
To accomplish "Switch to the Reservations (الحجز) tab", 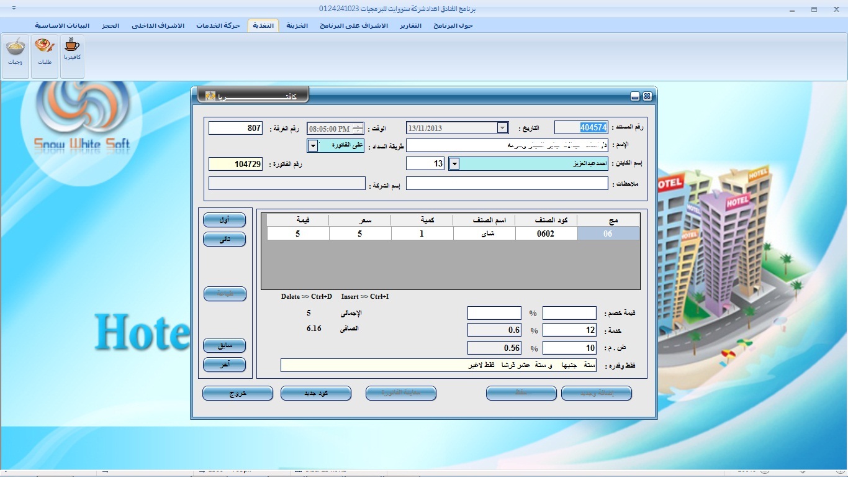I will click(111, 25).
